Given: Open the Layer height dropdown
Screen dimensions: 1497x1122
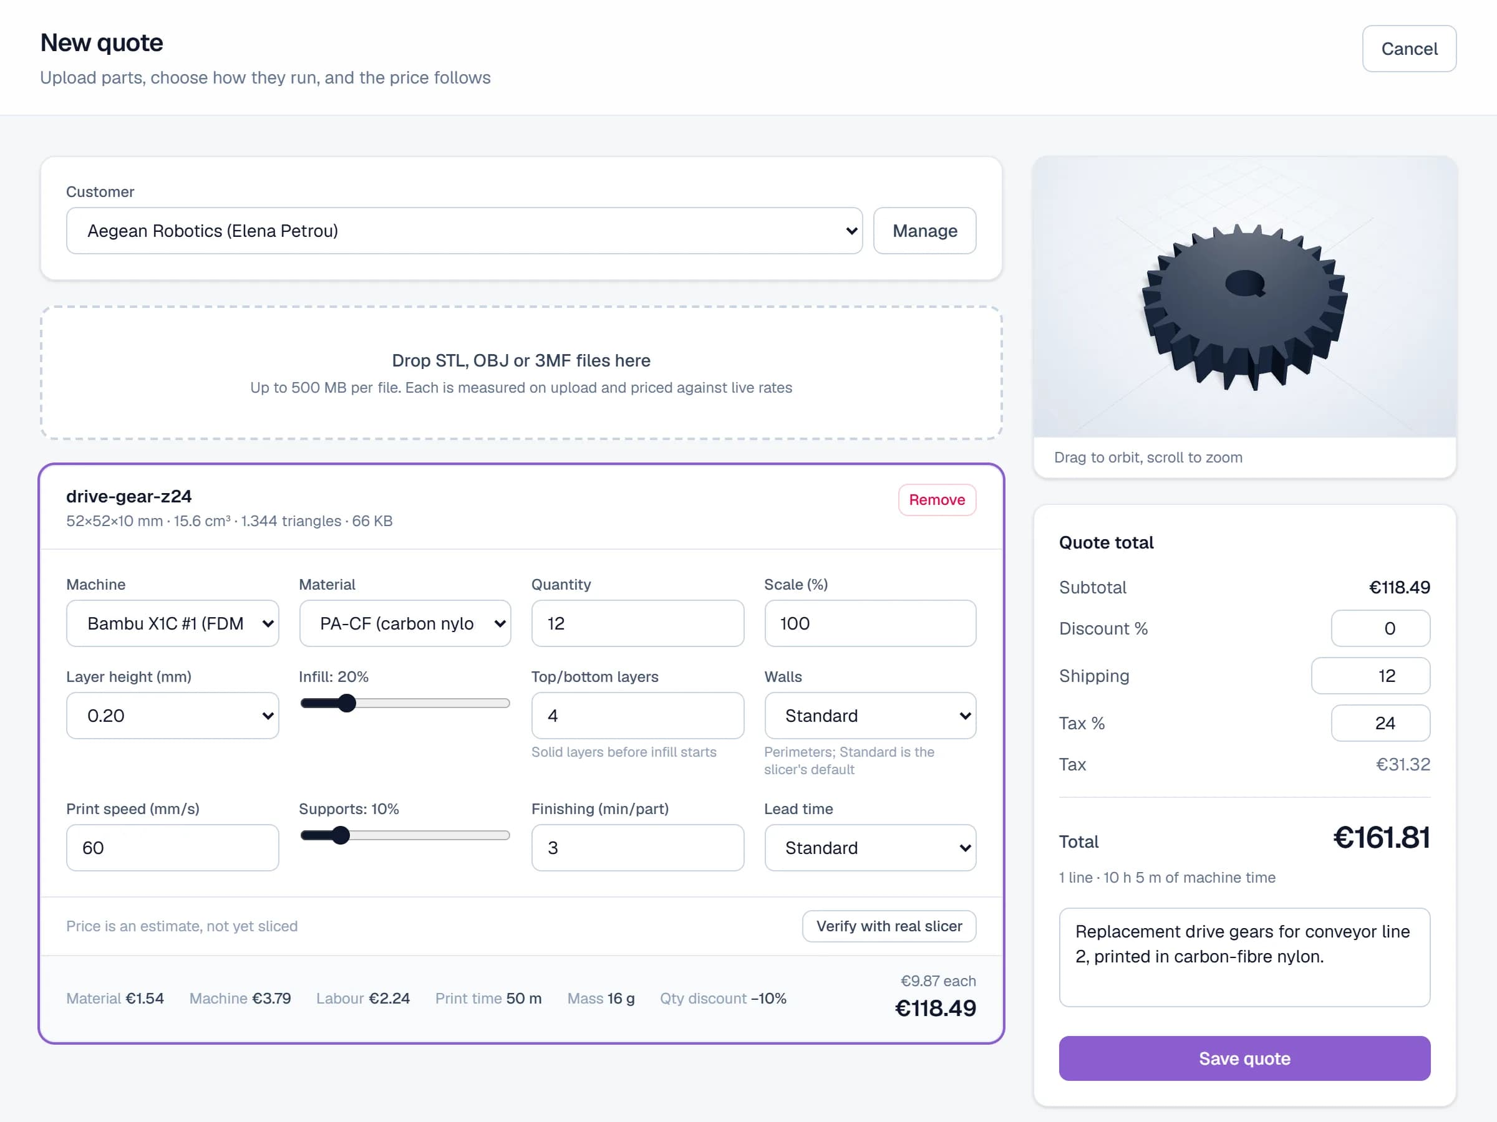Looking at the screenshot, I should pos(173,716).
